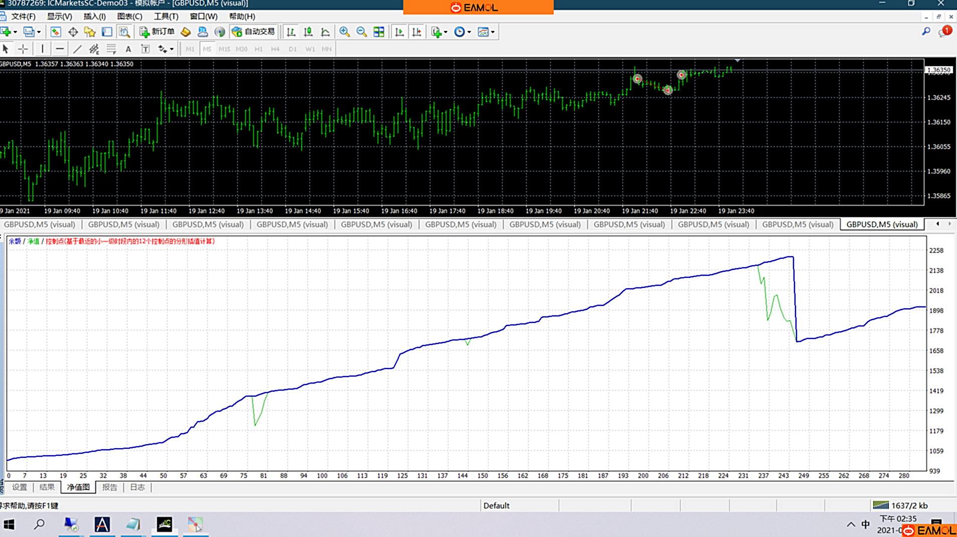Expand the periodicity dropdown arrow
Image resolution: width=957 pixels, height=537 pixels.
[x=469, y=32]
